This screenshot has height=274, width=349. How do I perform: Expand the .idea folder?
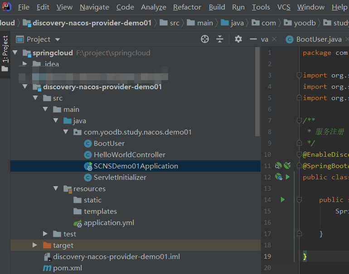click(25, 64)
